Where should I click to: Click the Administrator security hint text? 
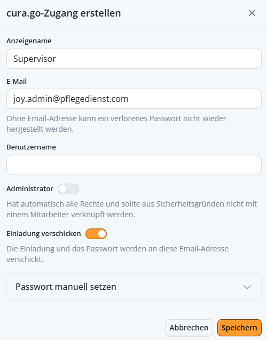click(x=132, y=209)
